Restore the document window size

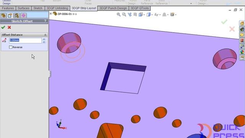(235, 10)
